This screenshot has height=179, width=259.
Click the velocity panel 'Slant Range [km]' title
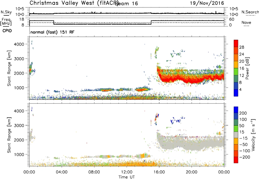pyautogui.click(x=9, y=135)
